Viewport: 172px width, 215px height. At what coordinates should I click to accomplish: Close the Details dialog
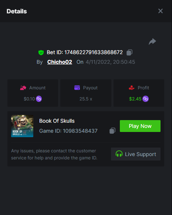161,11
